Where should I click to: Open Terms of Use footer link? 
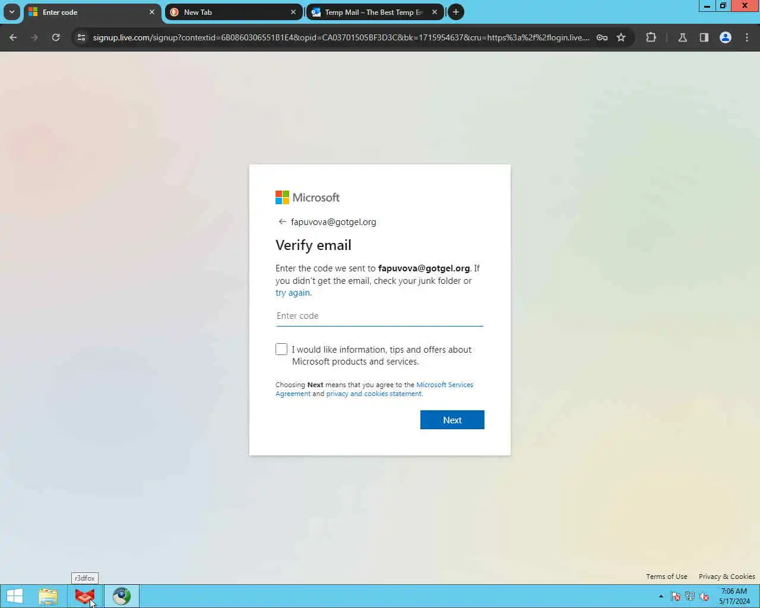[x=666, y=577]
